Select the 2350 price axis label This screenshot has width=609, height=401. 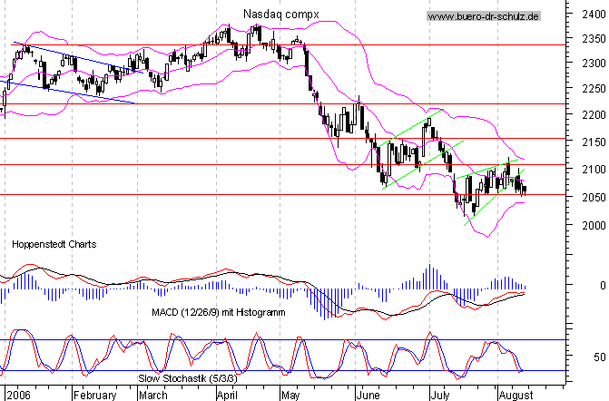click(594, 39)
